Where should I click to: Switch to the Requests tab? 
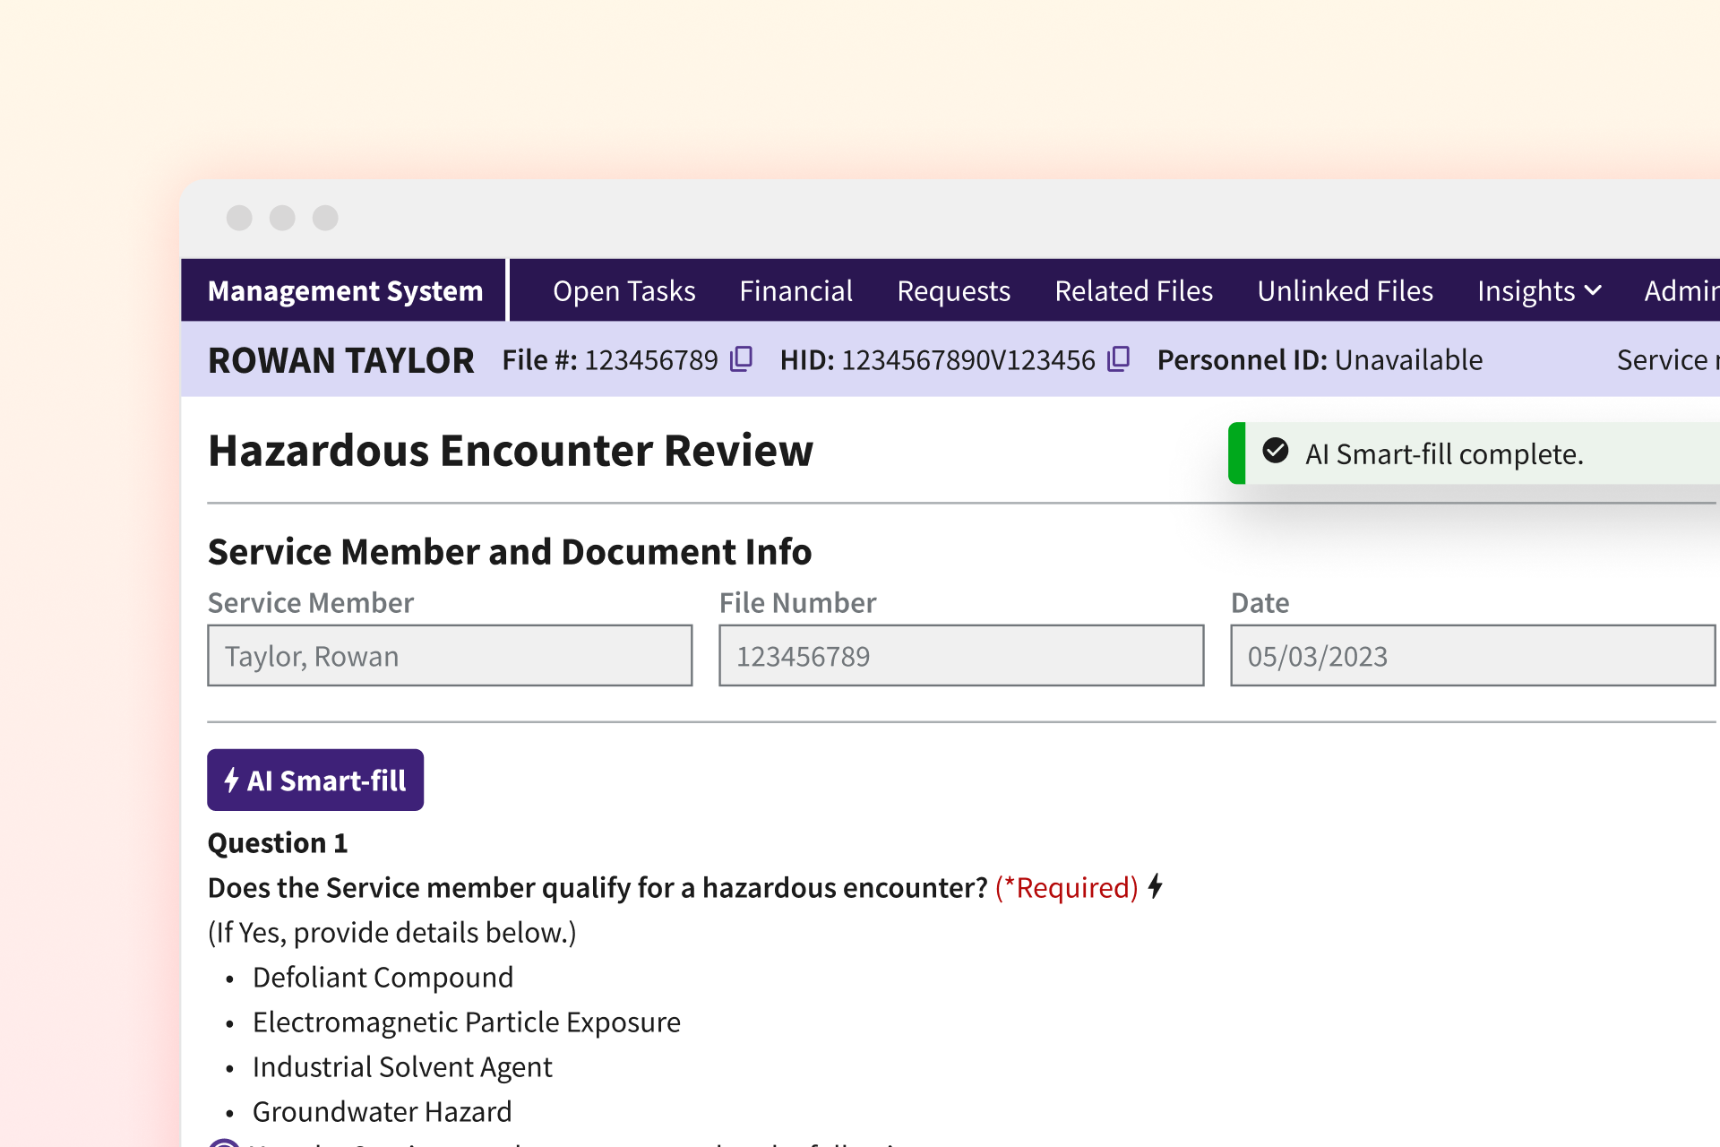[x=953, y=291]
